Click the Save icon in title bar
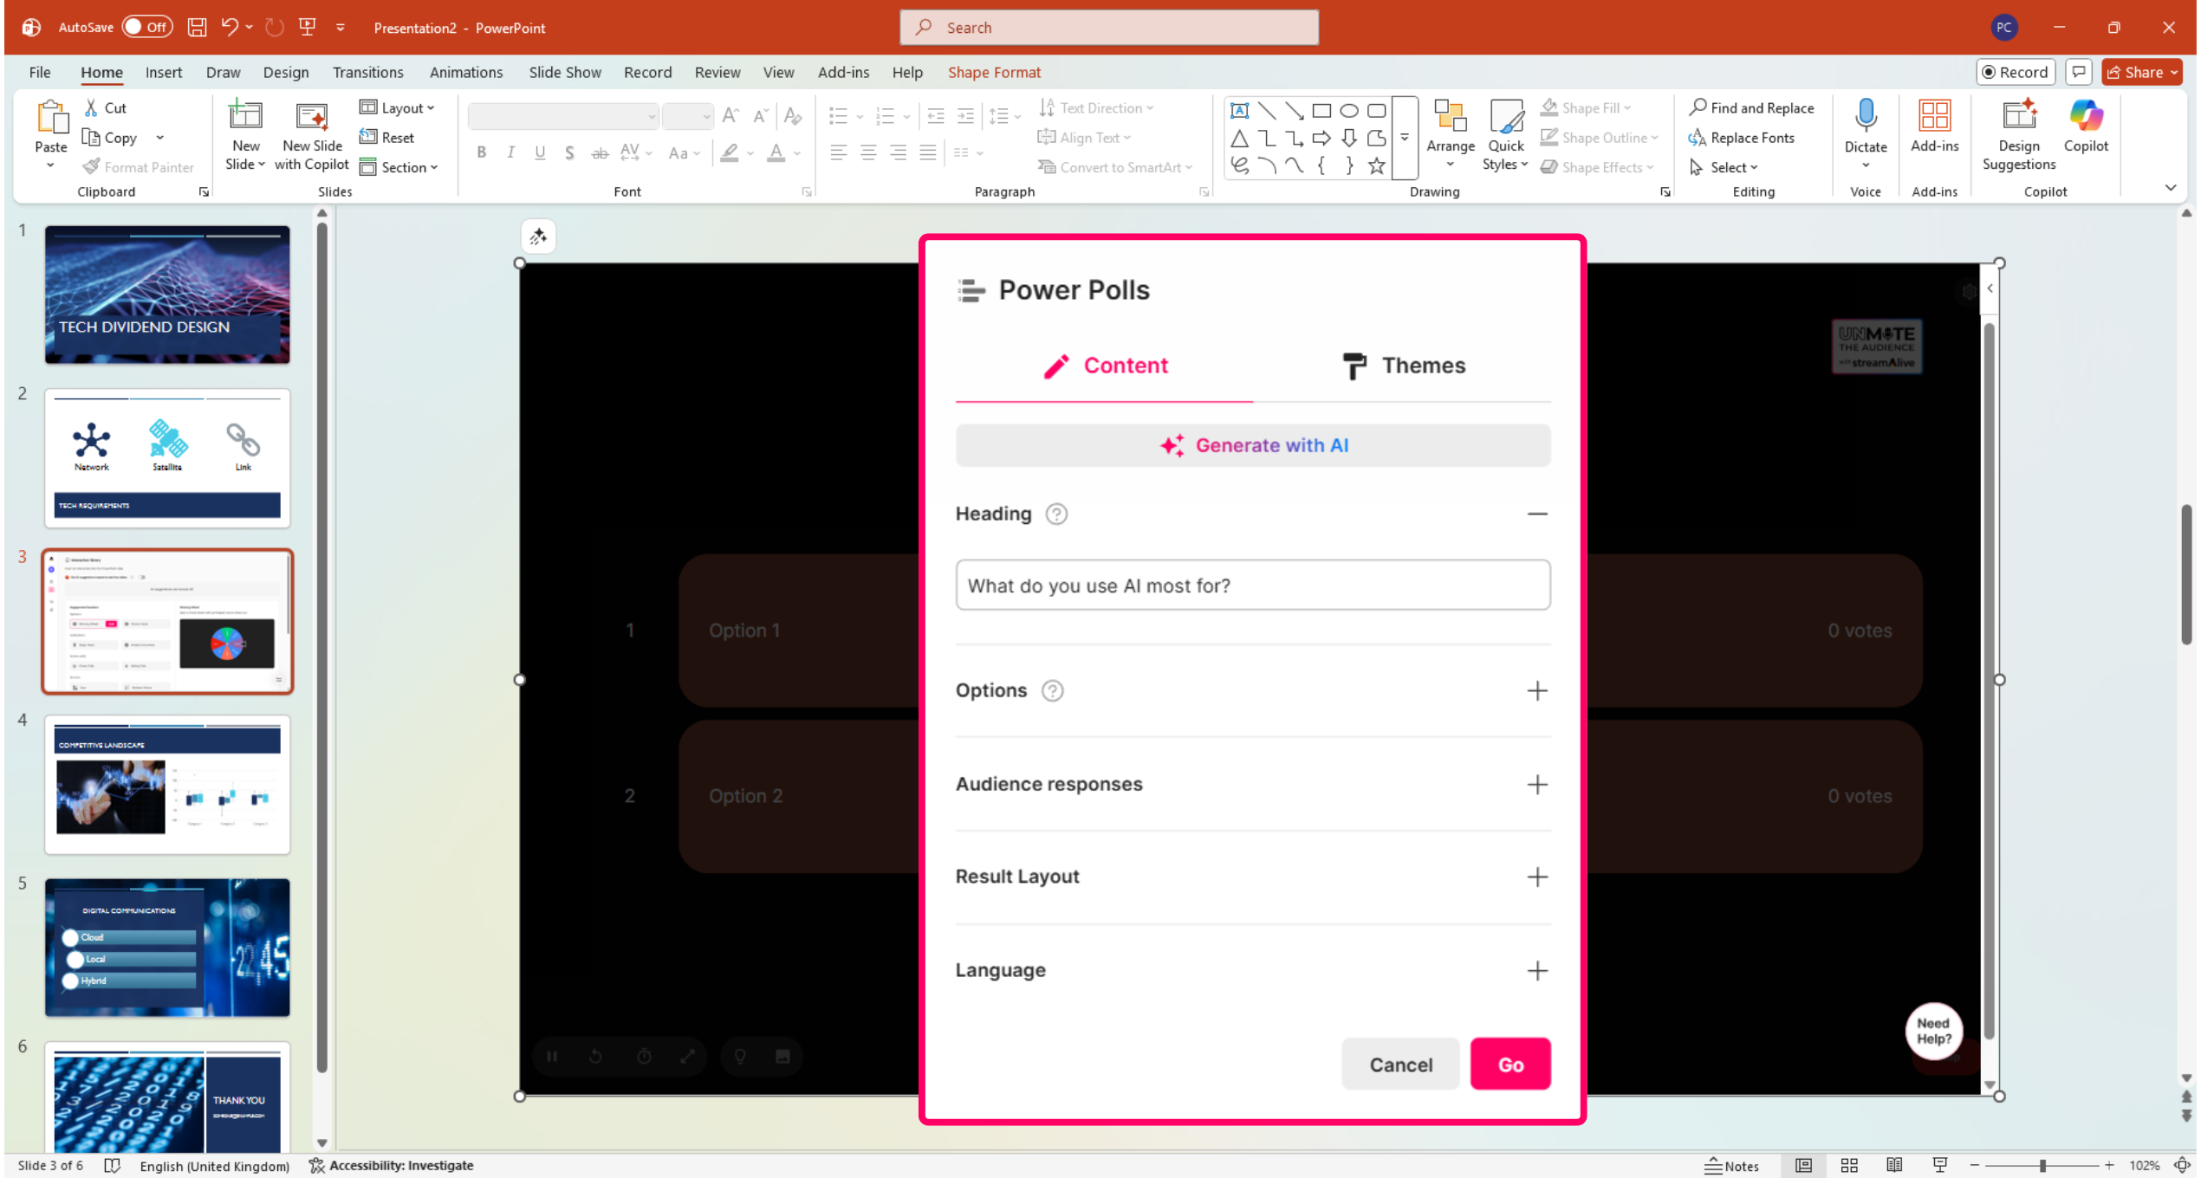 198,27
